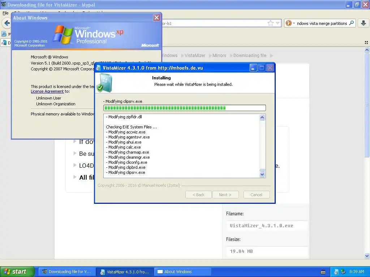Click the 'Unknown User' text
The image size is (370, 277).
[49, 98]
